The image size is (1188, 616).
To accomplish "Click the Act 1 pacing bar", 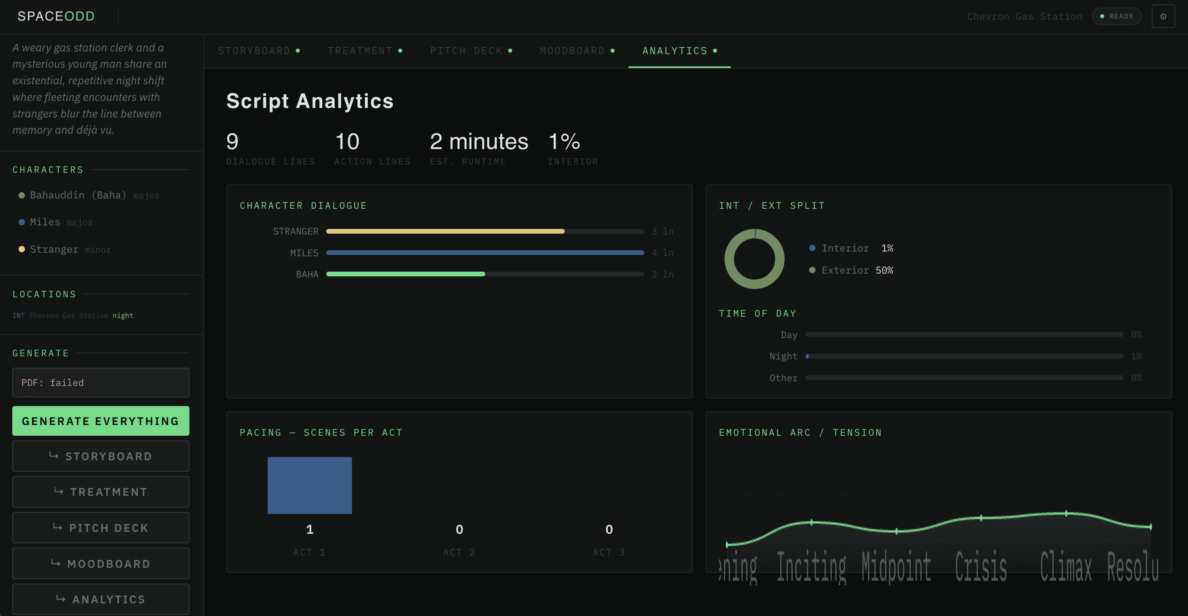I will click(309, 485).
